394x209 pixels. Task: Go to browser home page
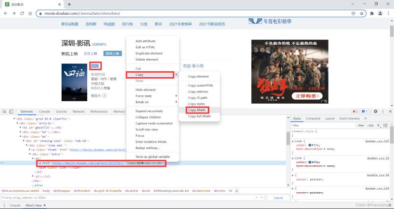tap(30, 13)
